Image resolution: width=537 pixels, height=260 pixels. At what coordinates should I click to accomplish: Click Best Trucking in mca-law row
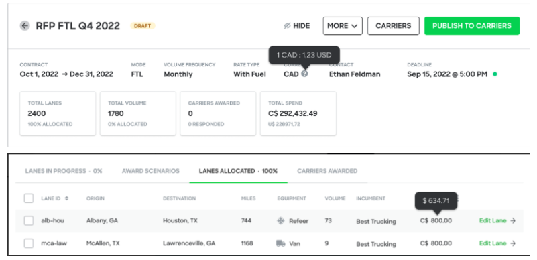376,244
